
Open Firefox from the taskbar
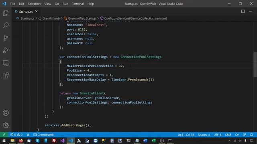pos(21,140)
